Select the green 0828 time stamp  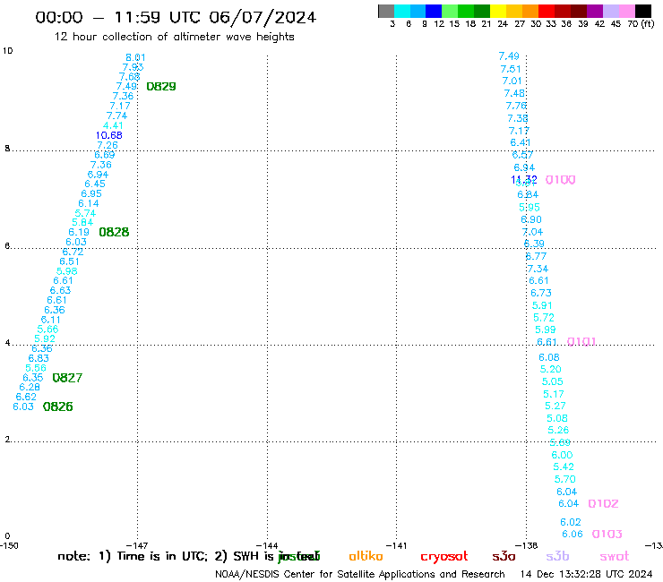coord(114,232)
